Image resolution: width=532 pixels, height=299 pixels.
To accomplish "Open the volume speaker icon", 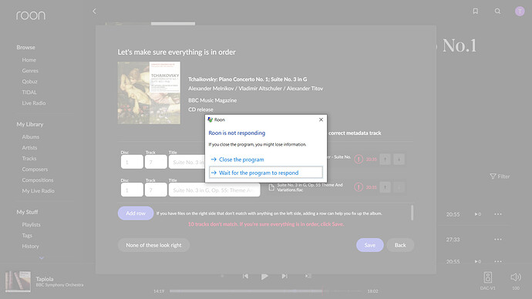I will (516, 277).
